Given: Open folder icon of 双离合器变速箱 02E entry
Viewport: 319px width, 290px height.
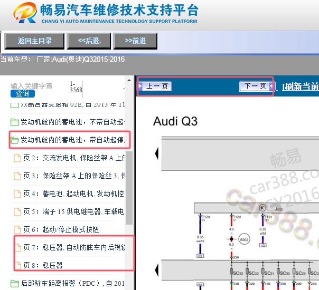Looking at the screenshot, I should [14, 105].
